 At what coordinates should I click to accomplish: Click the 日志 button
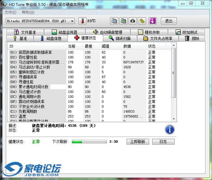163,142
